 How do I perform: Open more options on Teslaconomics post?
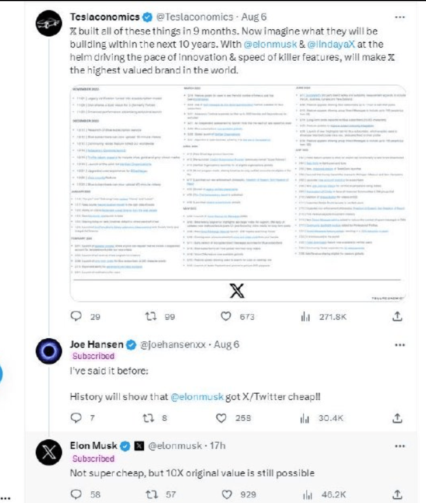400,17
